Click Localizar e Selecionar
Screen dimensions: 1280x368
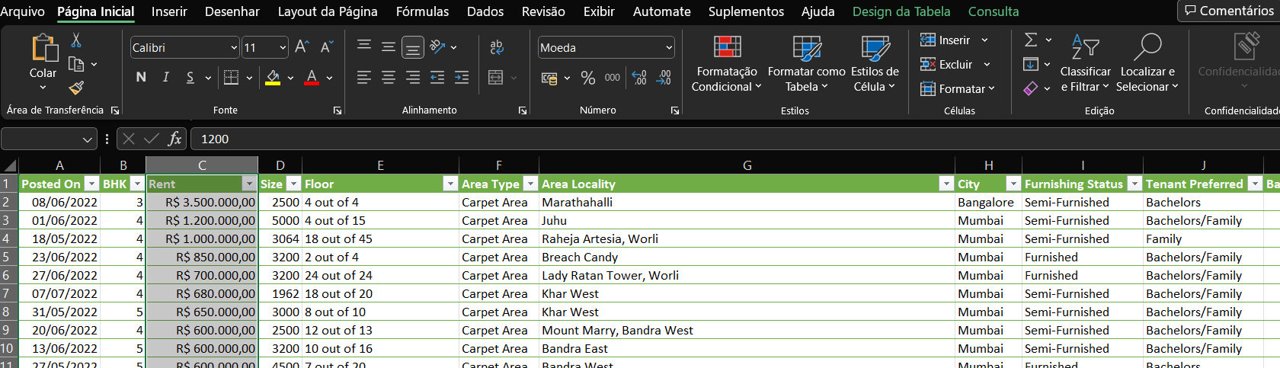point(1147,63)
